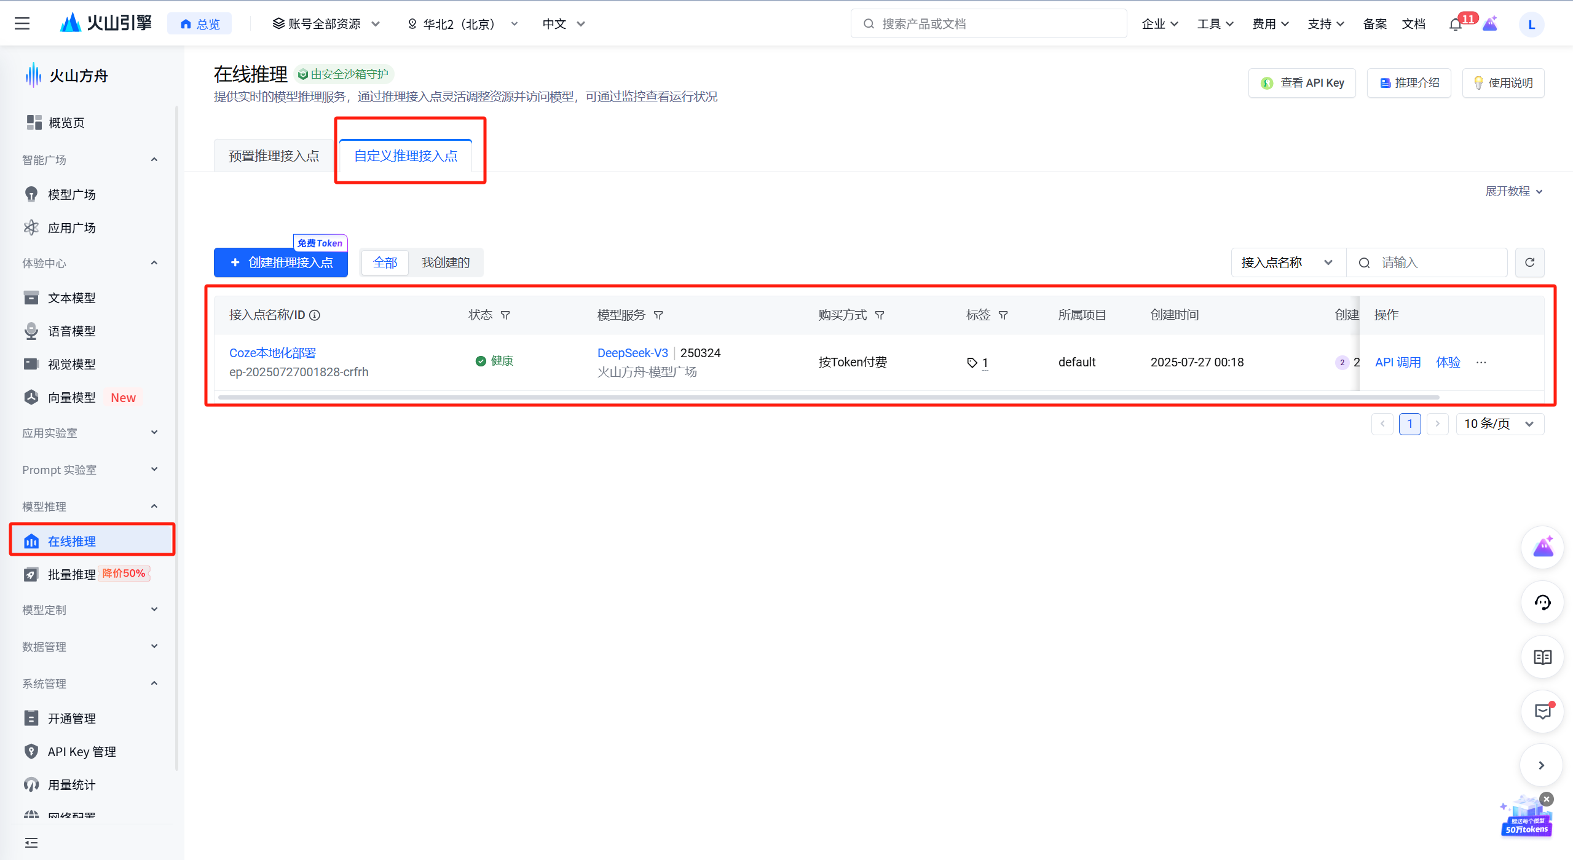
Task: Click the 火山引擎 logo
Action: [106, 23]
